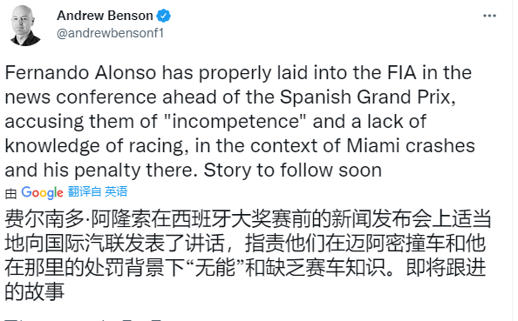Open the @andrewbensonf1 handle link
The image size is (518, 321).
[x=111, y=33]
